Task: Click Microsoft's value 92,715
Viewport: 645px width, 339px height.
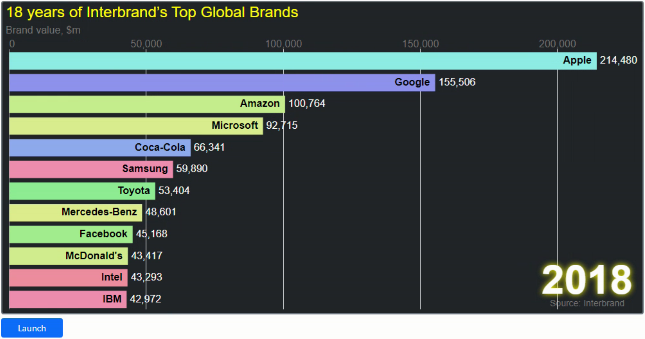Action: 282,125
